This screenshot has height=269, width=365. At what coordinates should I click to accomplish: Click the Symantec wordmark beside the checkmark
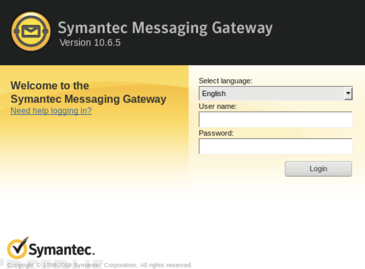click(x=61, y=250)
